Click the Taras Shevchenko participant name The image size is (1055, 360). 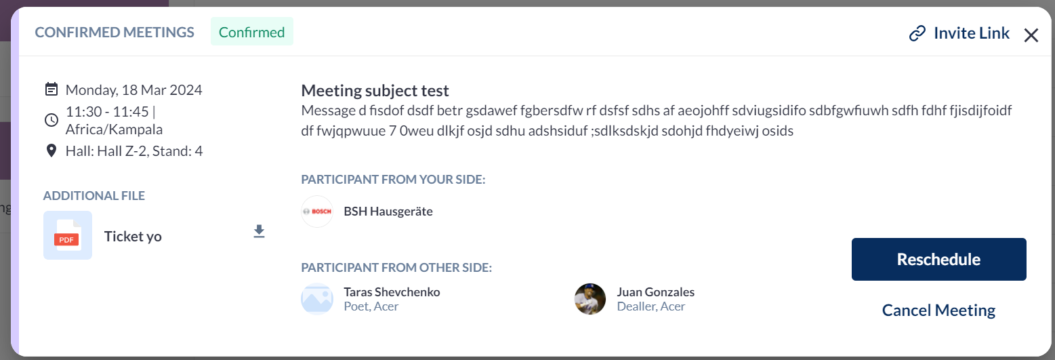pos(392,292)
